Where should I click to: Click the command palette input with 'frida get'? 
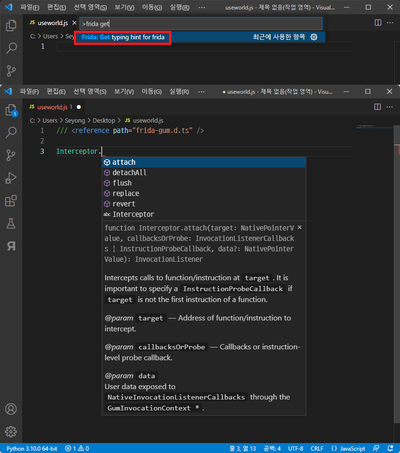click(x=201, y=24)
